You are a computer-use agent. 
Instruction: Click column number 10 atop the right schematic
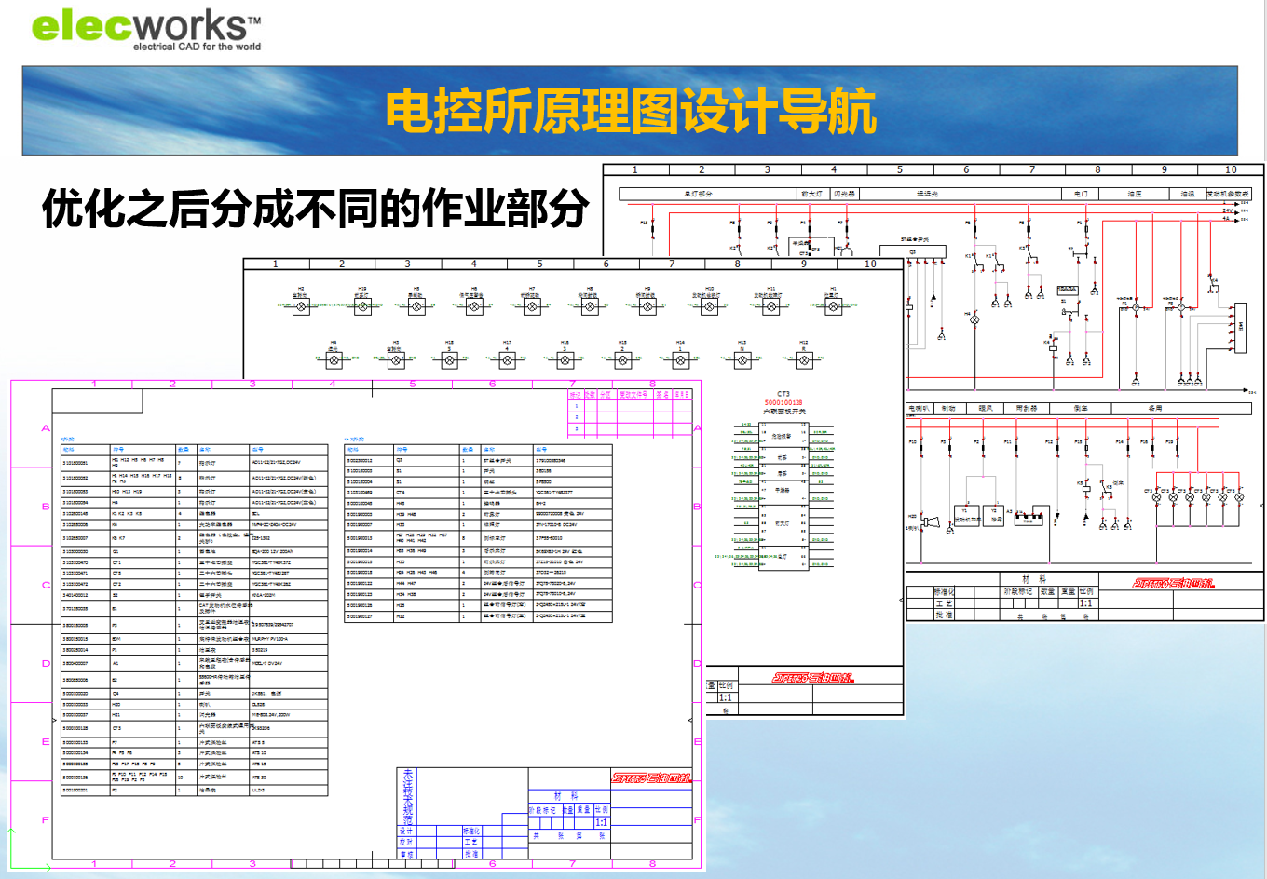coord(1231,169)
